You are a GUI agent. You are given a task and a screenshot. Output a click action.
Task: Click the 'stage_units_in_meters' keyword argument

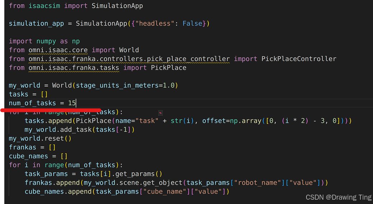tap(117, 85)
